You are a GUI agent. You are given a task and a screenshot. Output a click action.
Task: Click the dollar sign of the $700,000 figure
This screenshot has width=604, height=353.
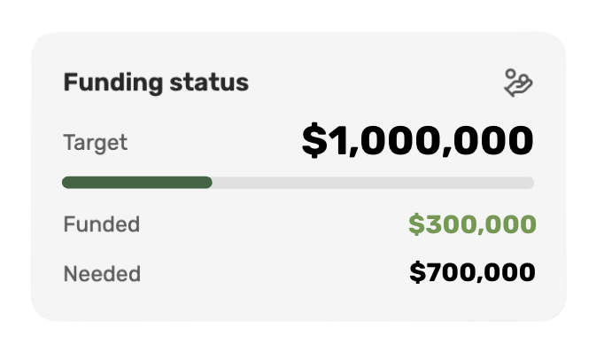click(417, 272)
